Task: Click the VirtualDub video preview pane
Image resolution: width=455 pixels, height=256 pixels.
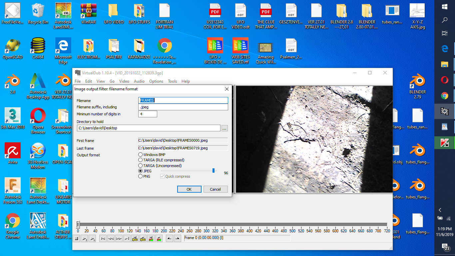Action: point(314,139)
